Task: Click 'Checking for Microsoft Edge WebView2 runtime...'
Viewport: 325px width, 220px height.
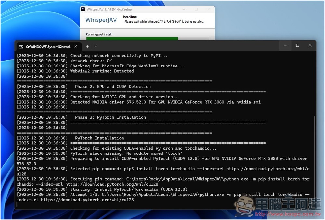Action: point(127,66)
